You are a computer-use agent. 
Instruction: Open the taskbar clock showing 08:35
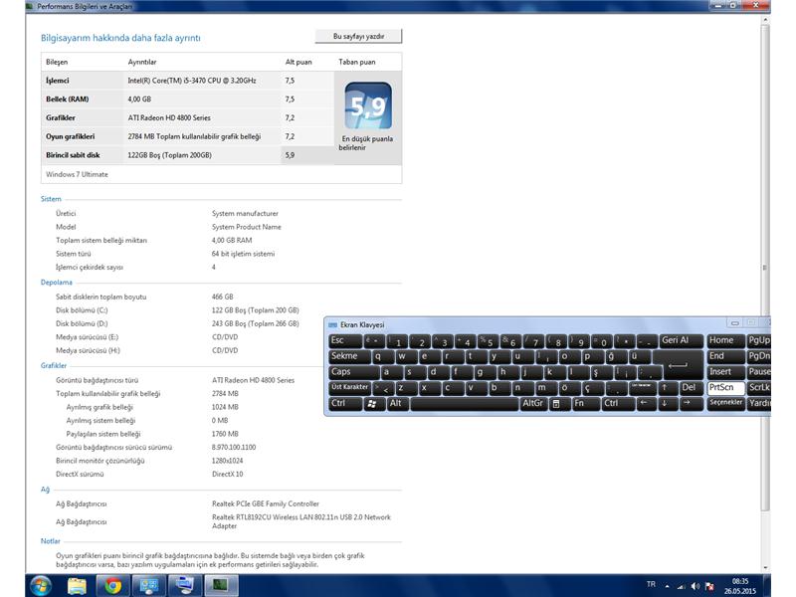pos(739,586)
